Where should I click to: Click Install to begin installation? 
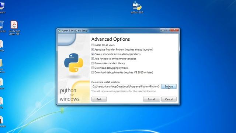click(x=152, y=99)
